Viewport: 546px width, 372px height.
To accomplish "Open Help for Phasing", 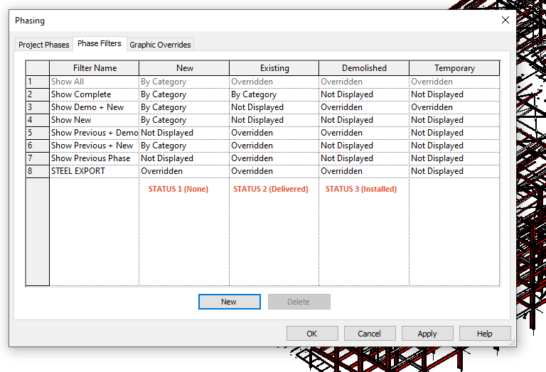I will click(x=485, y=334).
